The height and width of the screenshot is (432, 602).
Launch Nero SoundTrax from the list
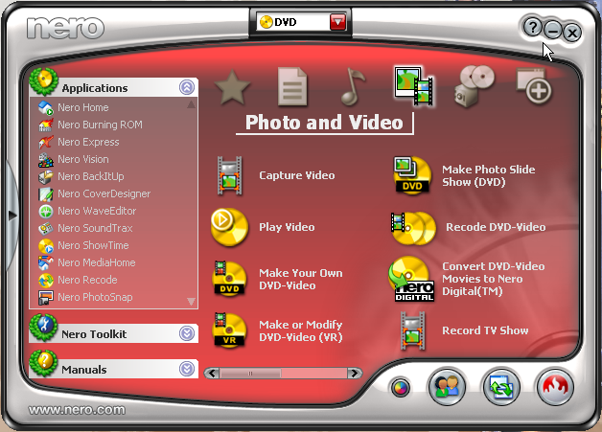point(95,228)
